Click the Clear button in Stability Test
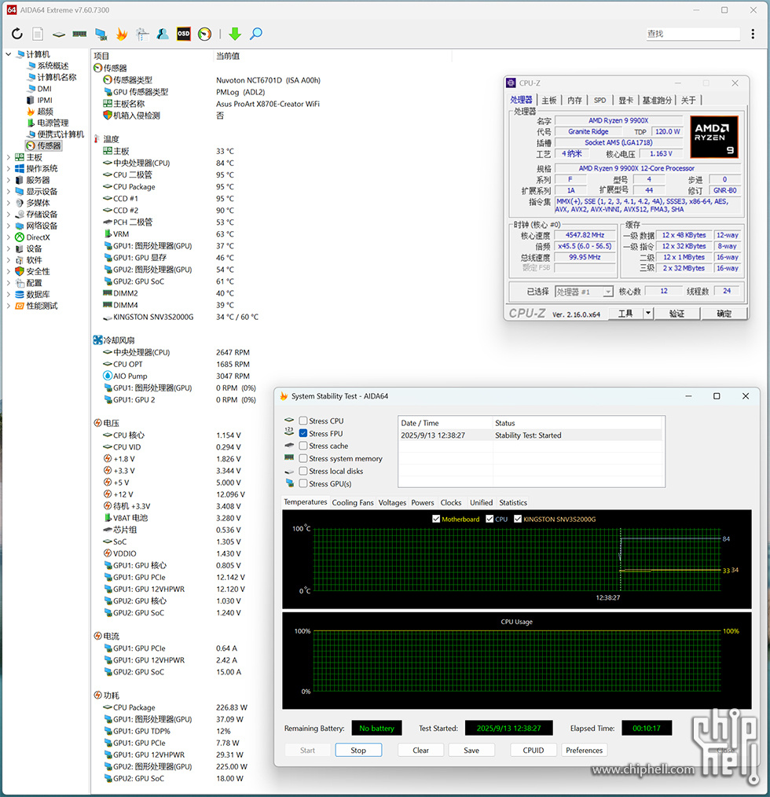The width and height of the screenshot is (770, 797). [x=421, y=751]
